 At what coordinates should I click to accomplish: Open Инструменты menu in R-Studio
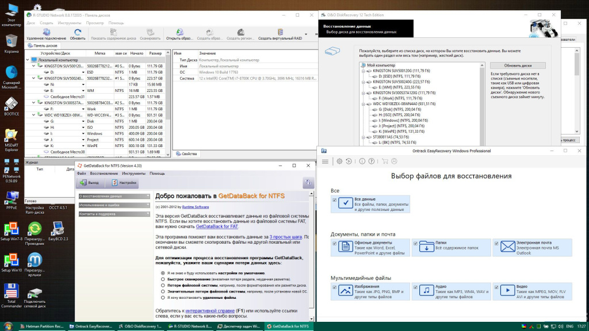coord(70,23)
